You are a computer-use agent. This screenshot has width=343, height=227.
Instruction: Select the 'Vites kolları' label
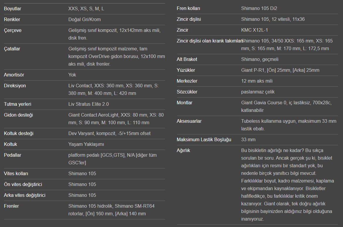pos(16,174)
